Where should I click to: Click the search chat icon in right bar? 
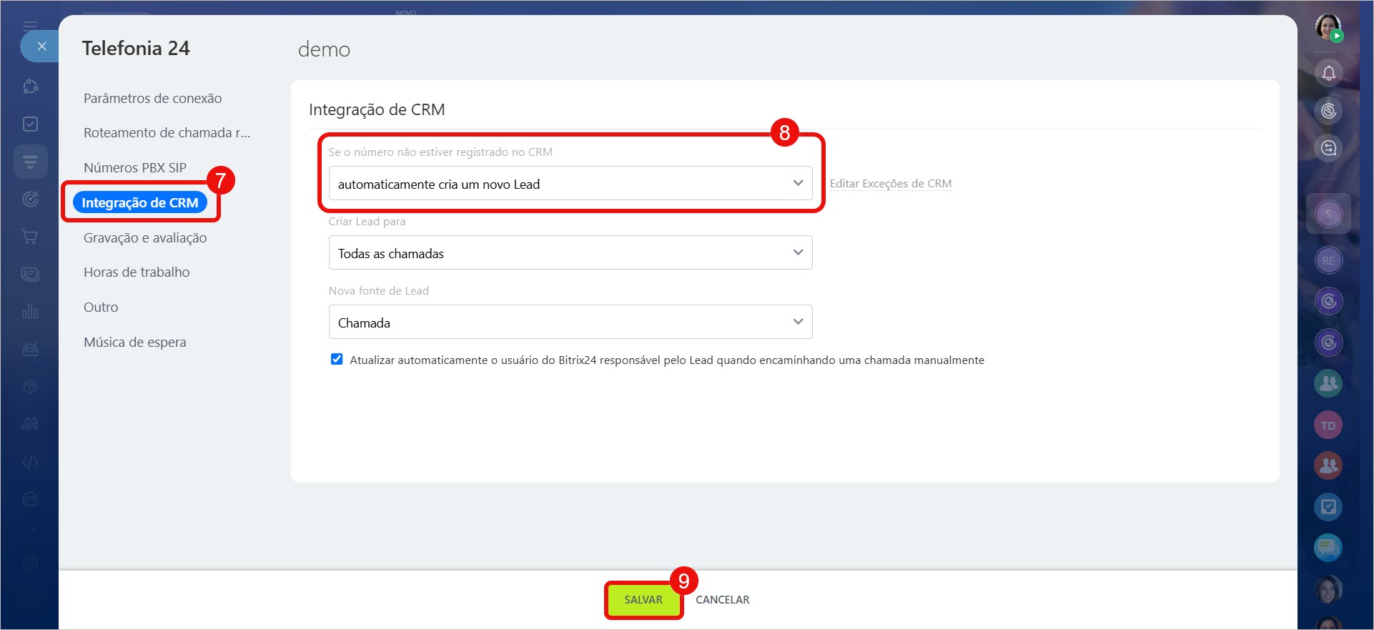(1328, 148)
